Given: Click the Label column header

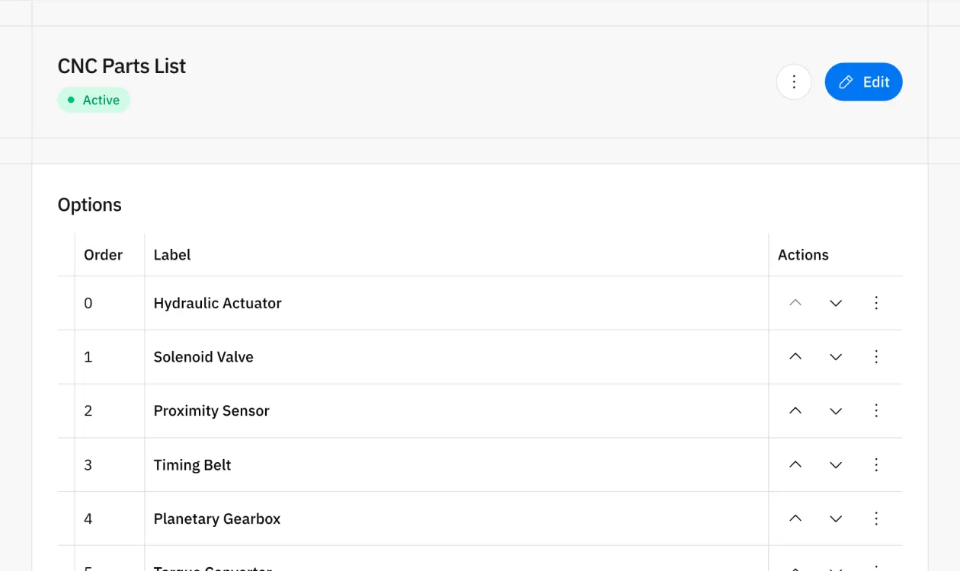Looking at the screenshot, I should 171,254.
